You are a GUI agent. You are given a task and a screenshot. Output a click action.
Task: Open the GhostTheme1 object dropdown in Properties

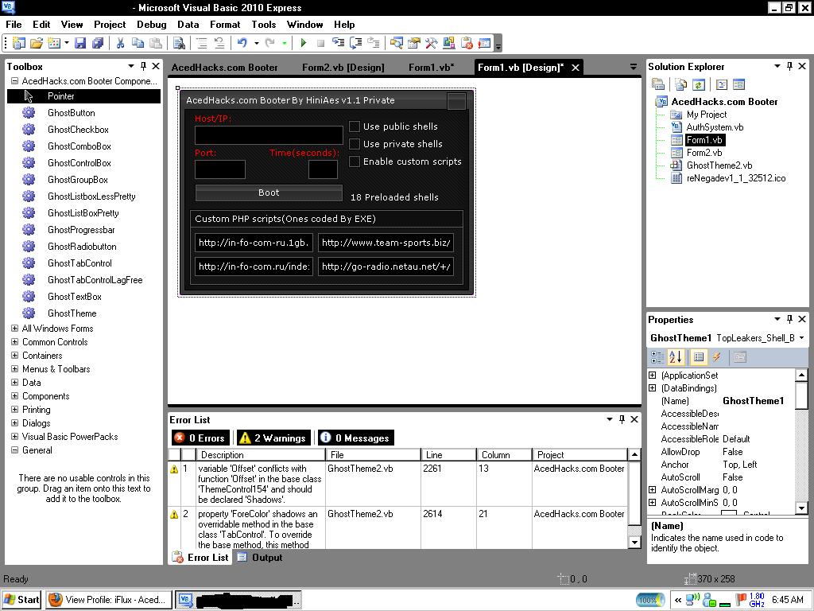pos(801,337)
